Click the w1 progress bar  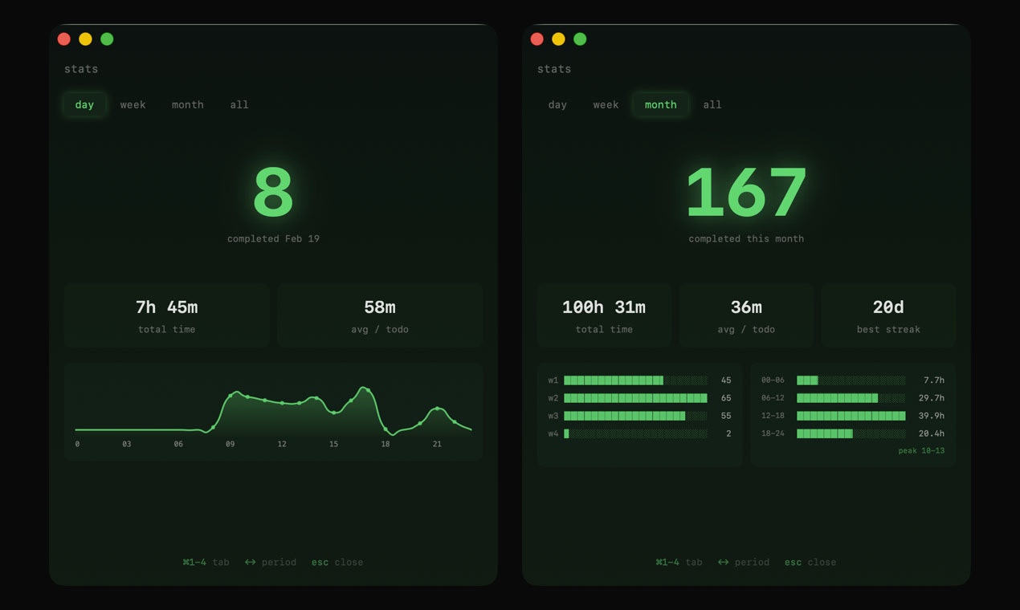(635, 380)
